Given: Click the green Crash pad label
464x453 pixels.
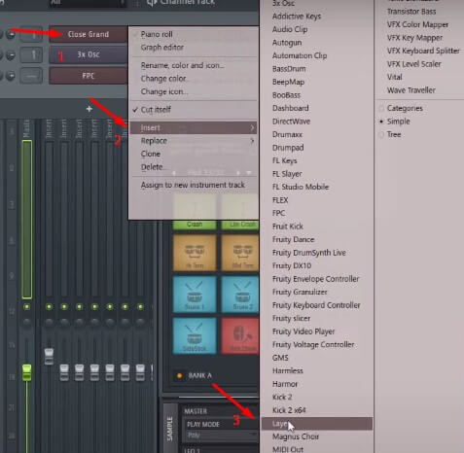Looking at the screenshot, I should point(195,225).
